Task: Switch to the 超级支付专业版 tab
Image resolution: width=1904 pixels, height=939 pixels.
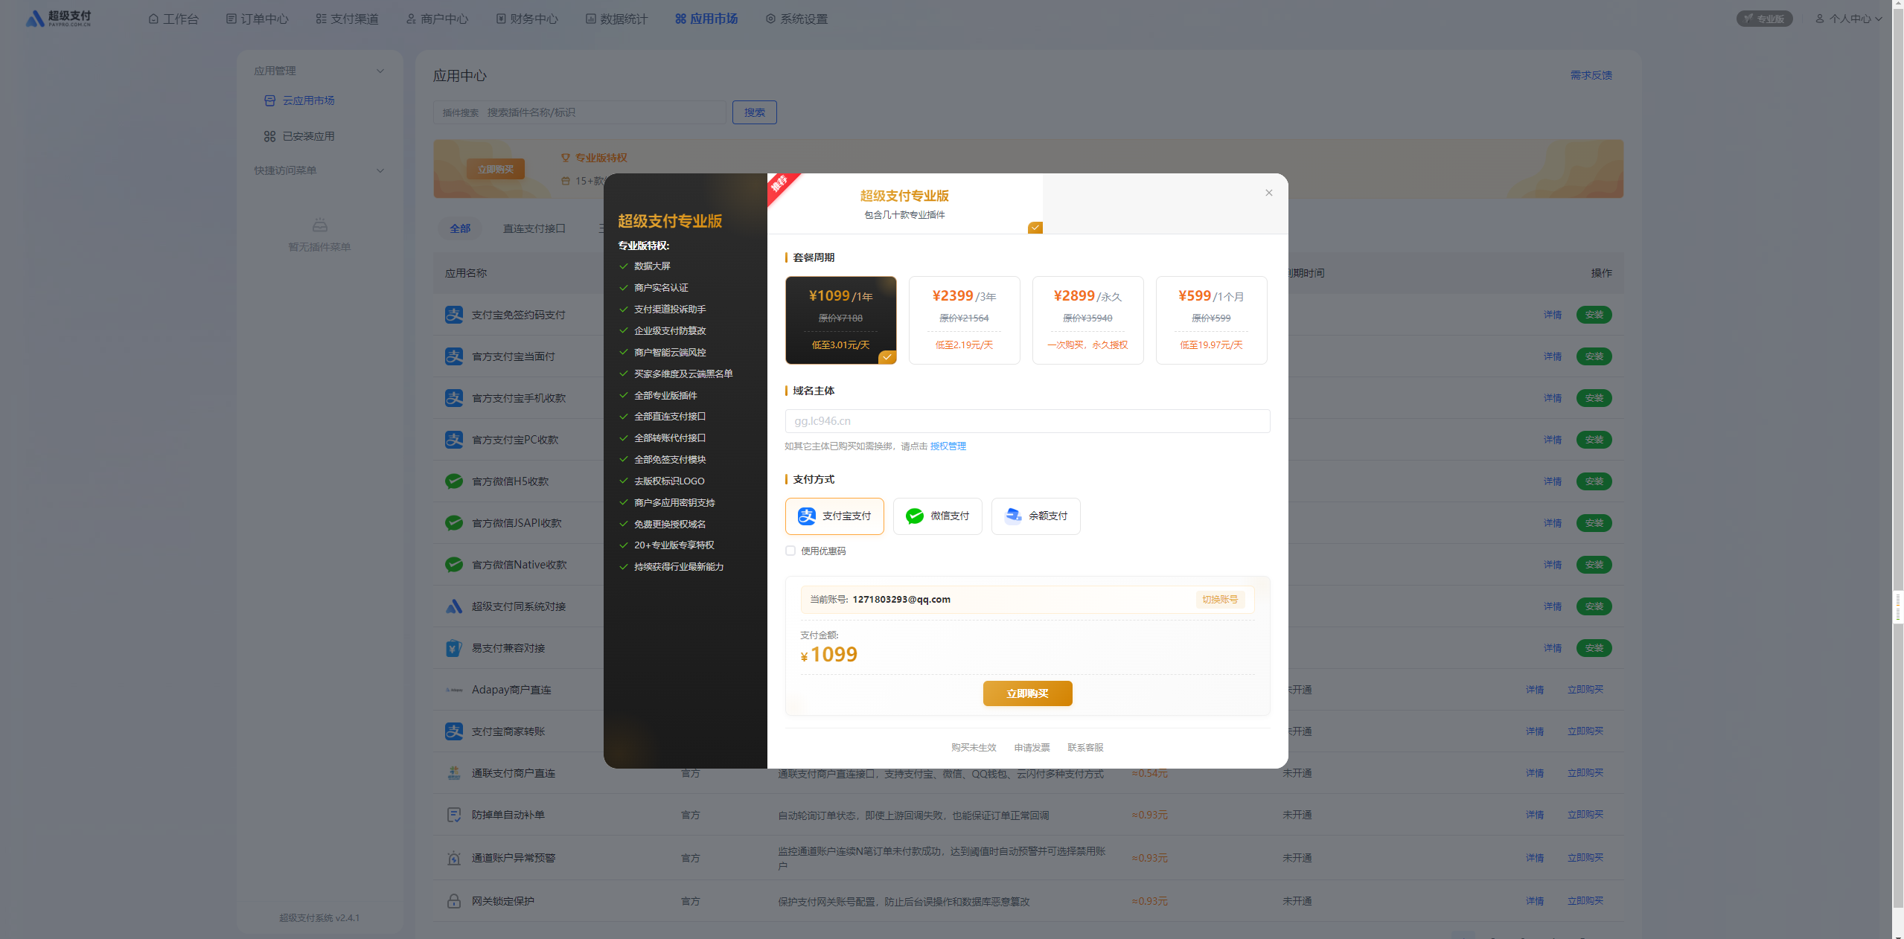Action: point(904,203)
